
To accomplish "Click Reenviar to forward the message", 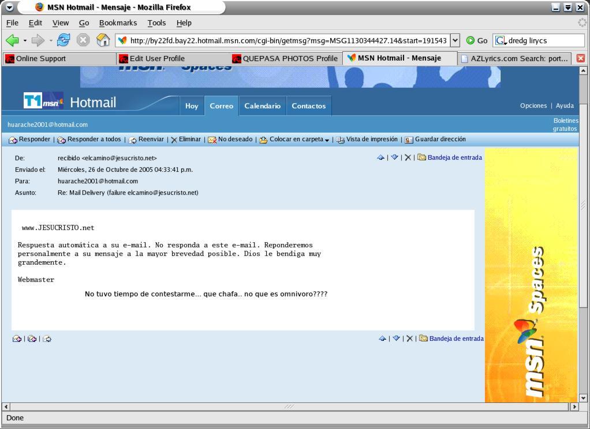I will [147, 140].
